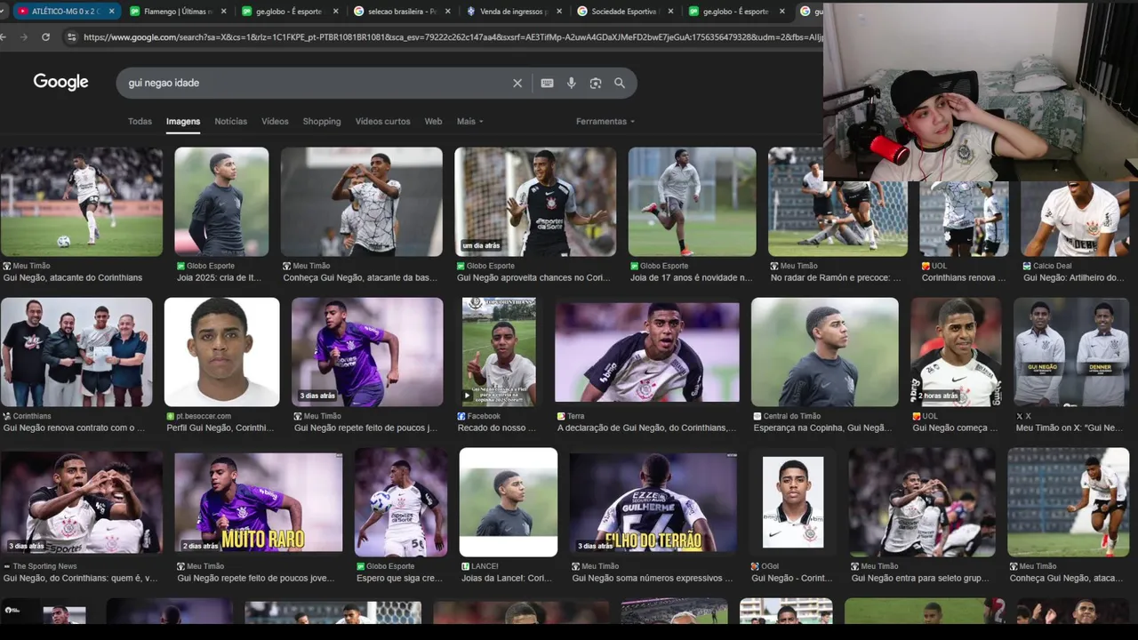Open the on-screen keyboard input icon
Viewport: 1138px width, 640px height.
point(547,83)
